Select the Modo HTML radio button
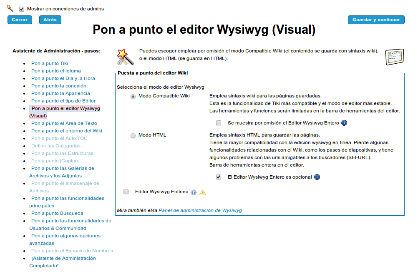Screen dimensions: 418x279 point(133,135)
